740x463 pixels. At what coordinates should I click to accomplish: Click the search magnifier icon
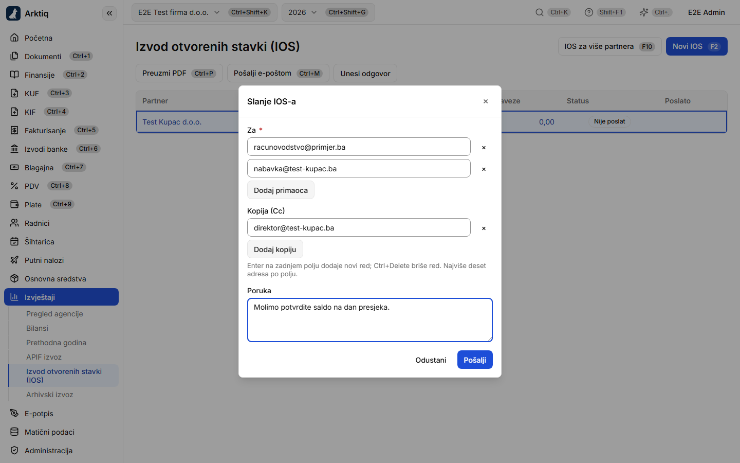click(540, 12)
